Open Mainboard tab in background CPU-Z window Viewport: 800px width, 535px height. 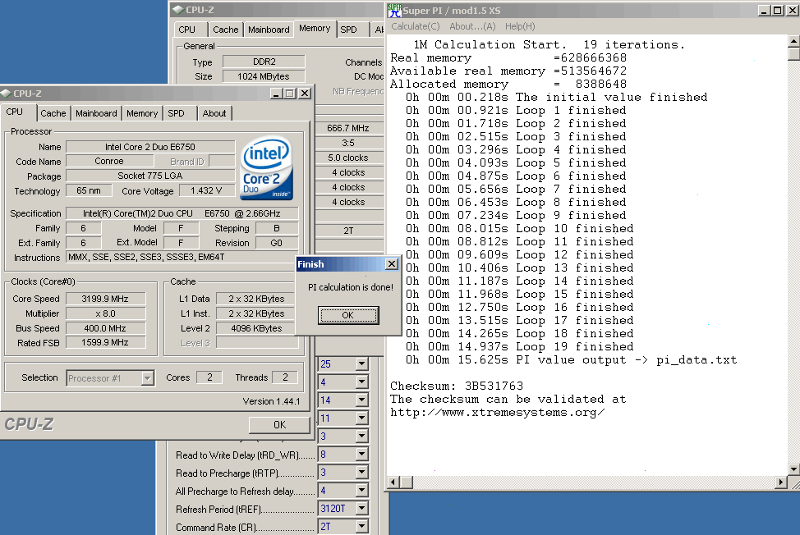click(269, 30)
